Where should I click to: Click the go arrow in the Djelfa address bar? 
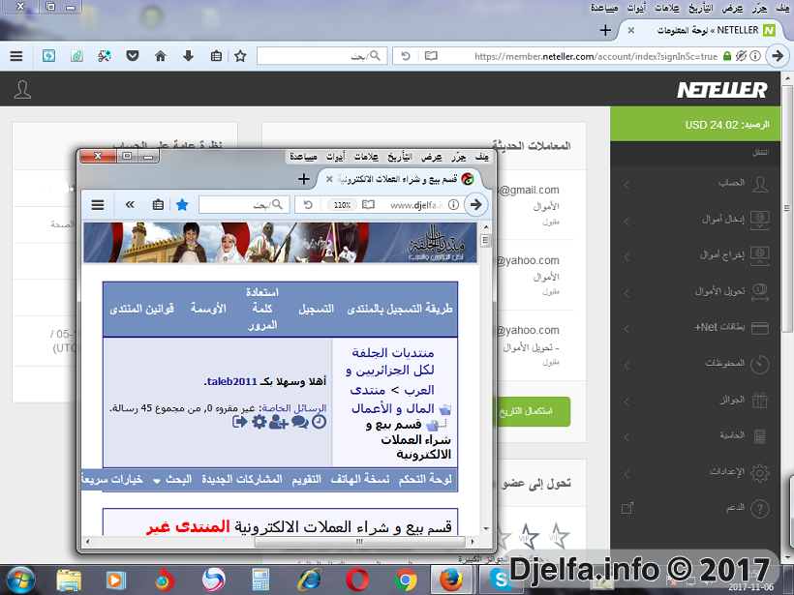475,204
